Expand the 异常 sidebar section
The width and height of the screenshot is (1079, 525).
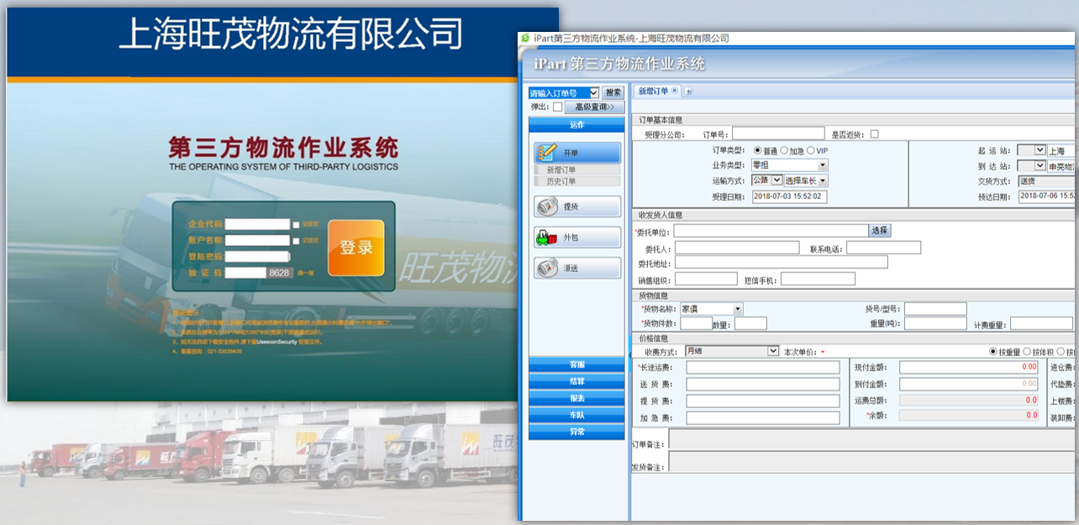576,432
